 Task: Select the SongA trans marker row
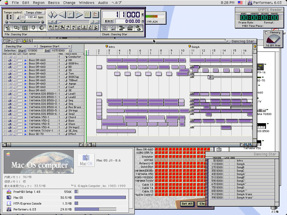tap(242, 194)
